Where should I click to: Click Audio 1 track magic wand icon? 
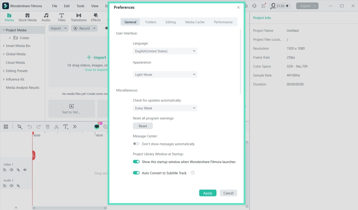18,186
